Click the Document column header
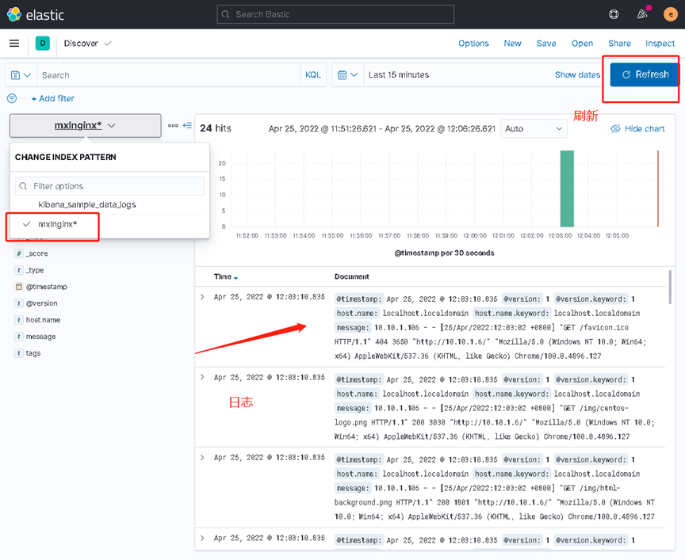685x560 pixels. point(352,276)
